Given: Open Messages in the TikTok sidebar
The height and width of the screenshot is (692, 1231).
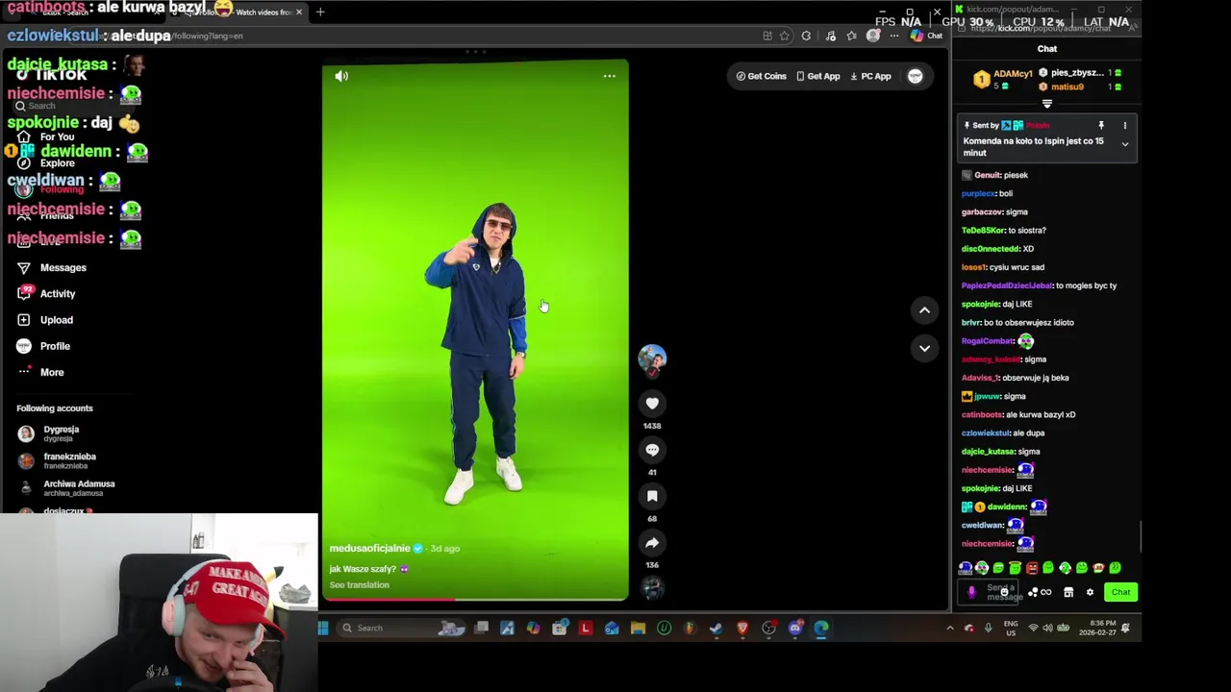Looking at the screenshot, I should pyautogui.click(x=52, y=268).
